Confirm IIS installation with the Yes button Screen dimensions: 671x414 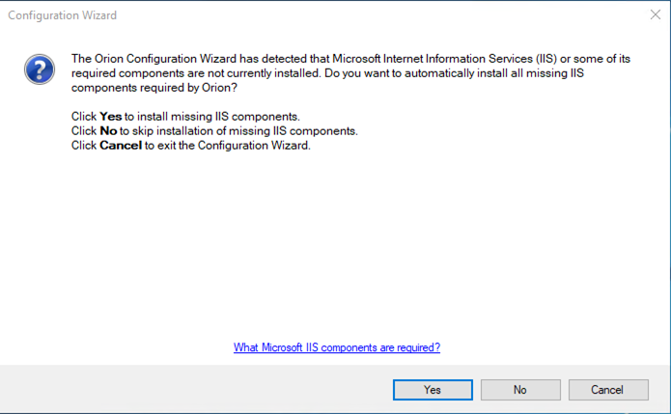pyautogui.click(x=433, y=390)
